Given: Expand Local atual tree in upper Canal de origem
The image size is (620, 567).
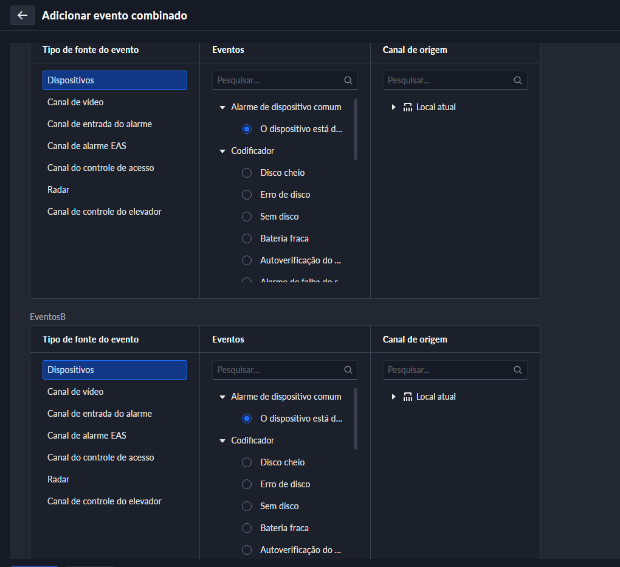Looking at the screenshot, I should [x=394, y=107].
